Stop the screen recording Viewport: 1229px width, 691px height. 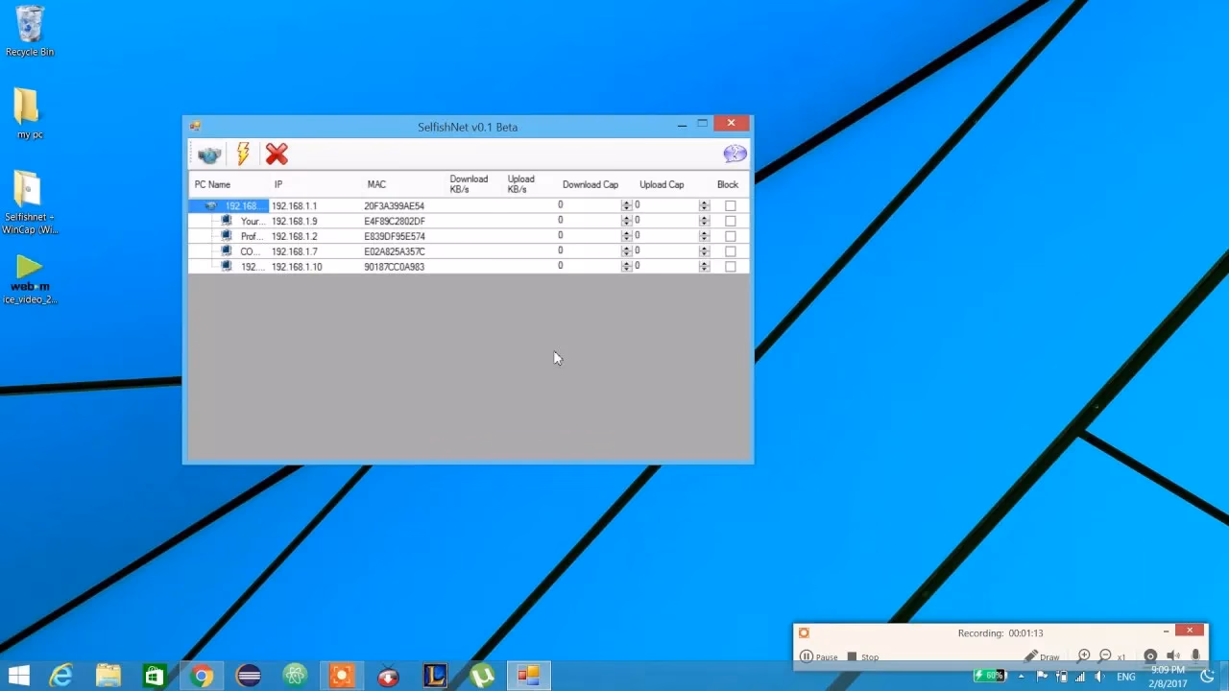click(x=862, y=656)
